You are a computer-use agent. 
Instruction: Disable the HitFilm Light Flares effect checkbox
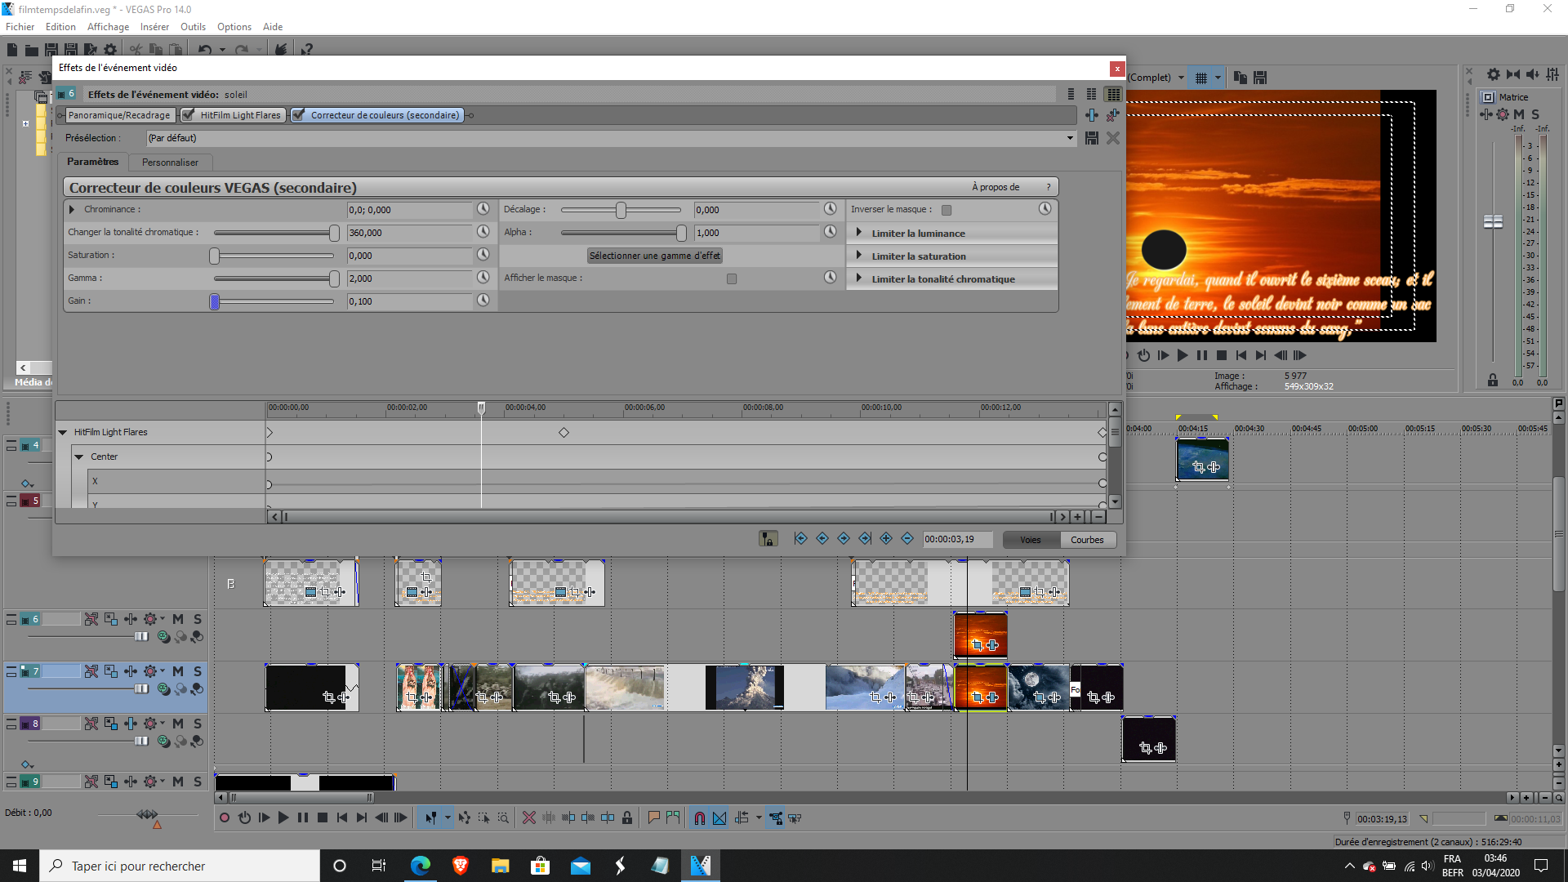189,115
